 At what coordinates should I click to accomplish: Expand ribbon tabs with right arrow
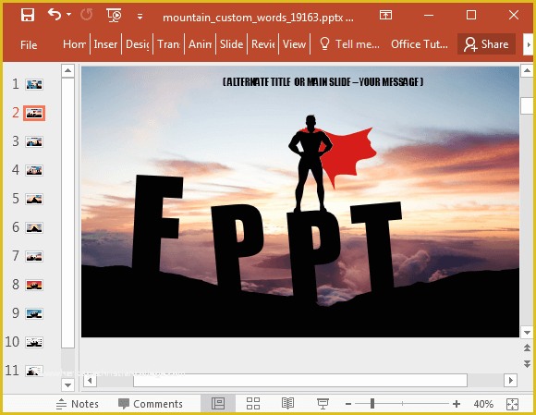(x=528, y=44)
